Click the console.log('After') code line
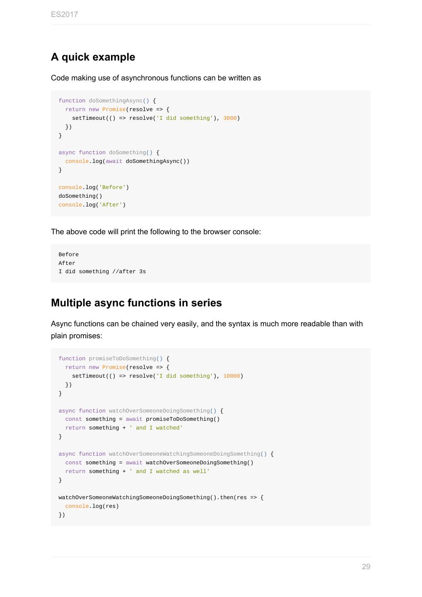Screen dimensions: 422x597 [x=92, y=205]
